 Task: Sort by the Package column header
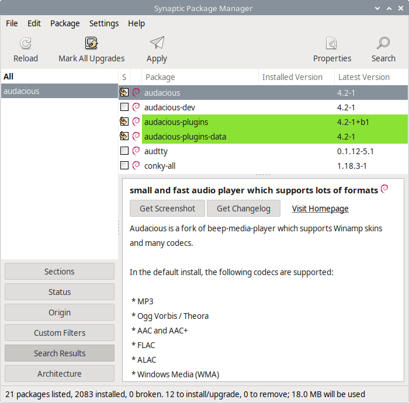200,77
